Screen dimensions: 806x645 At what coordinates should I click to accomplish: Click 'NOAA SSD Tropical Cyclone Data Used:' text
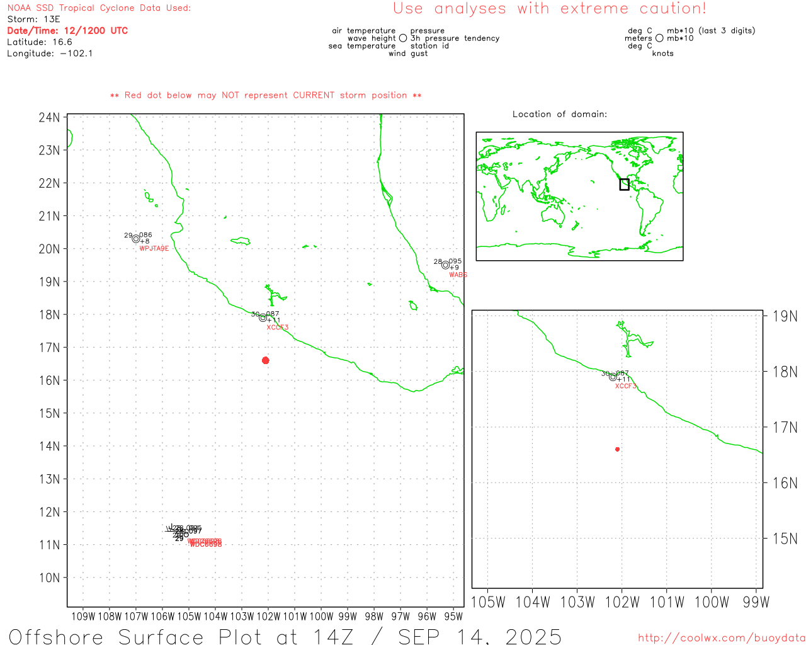99,8
